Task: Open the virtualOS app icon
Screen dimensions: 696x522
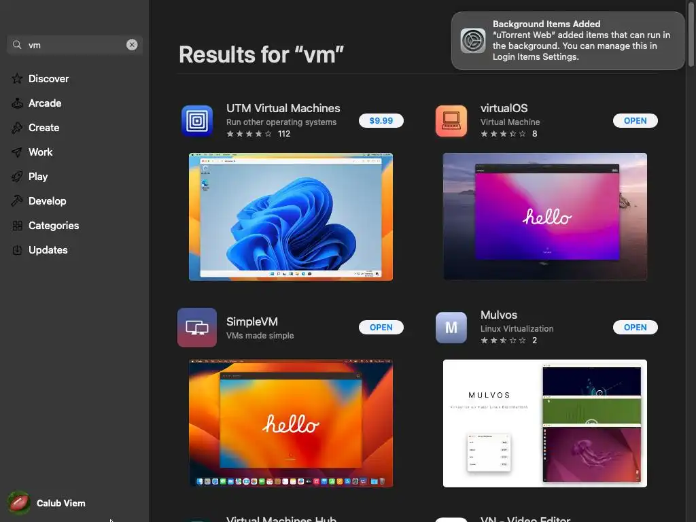Action: [451, 121]
